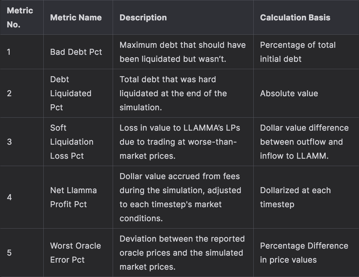The height and width of the screenshot is (277, 359).
Task: Select the 'Soft Liquidation Loss Pct' cell
Action: click(72, 142)
